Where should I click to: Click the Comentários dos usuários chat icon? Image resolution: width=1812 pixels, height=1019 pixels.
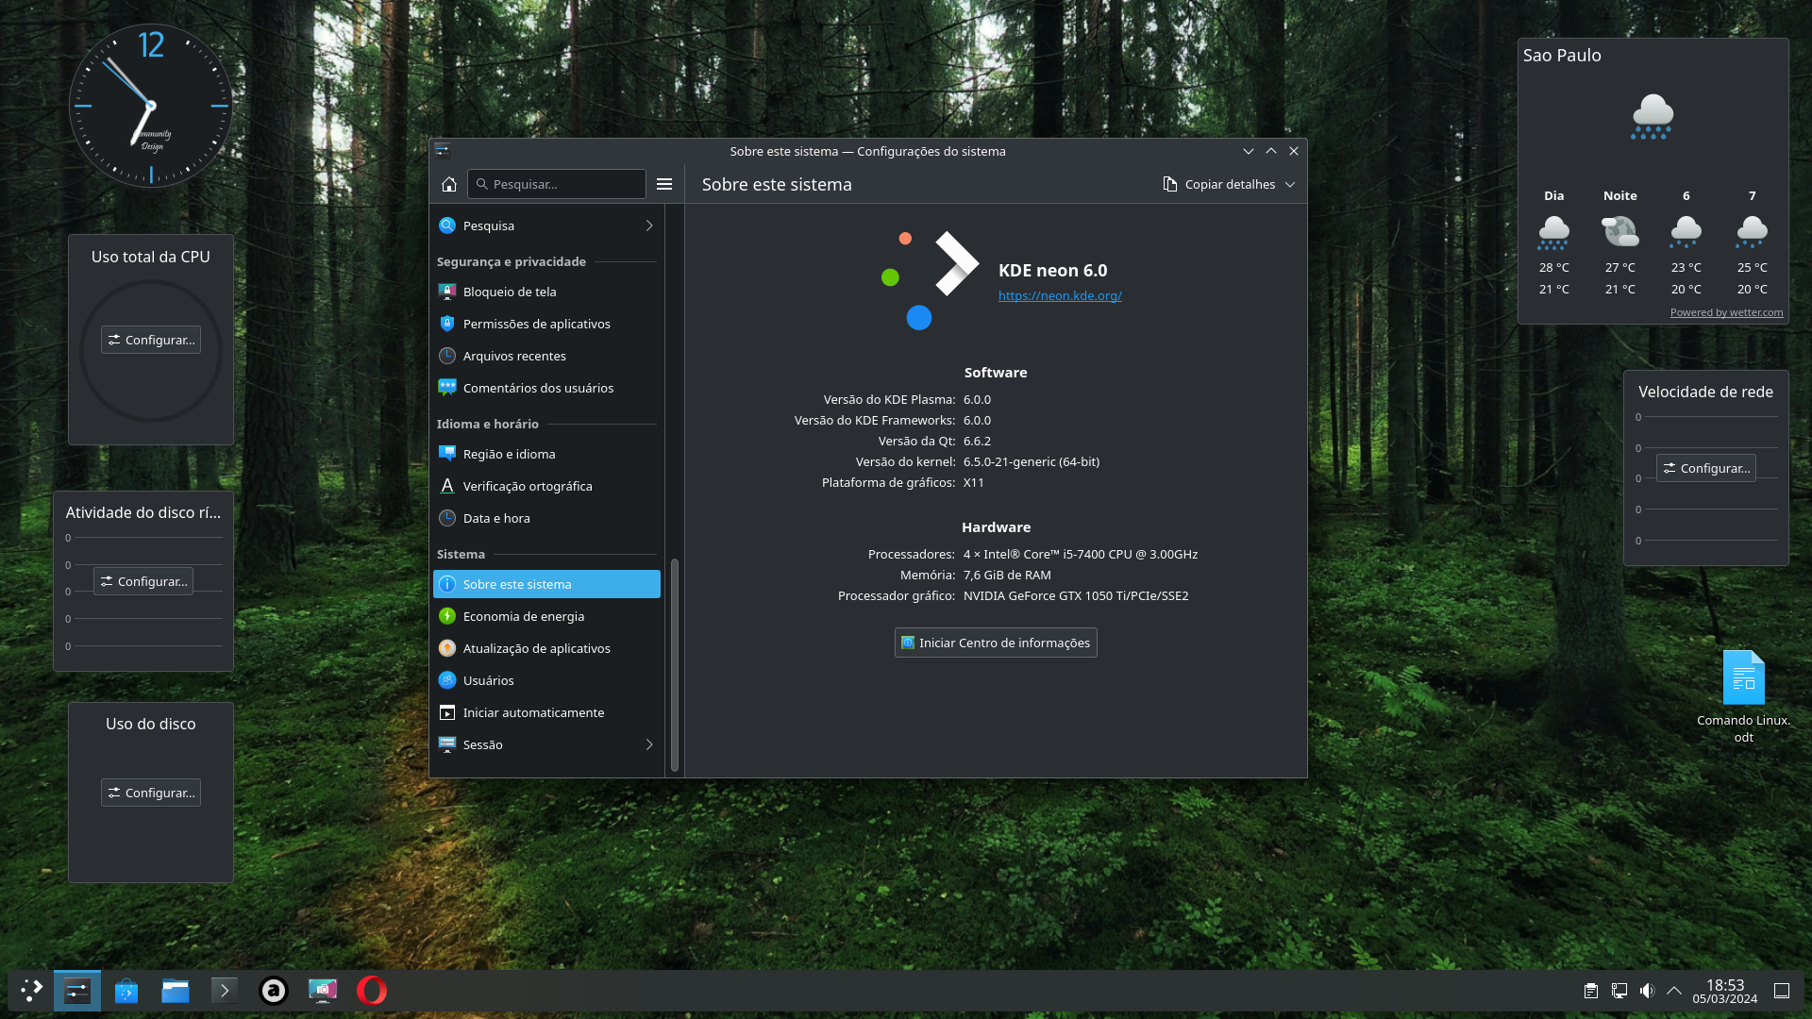(447, 388)
